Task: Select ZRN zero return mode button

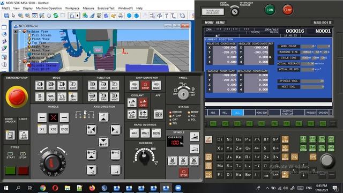Action: (x=73, y=96)
